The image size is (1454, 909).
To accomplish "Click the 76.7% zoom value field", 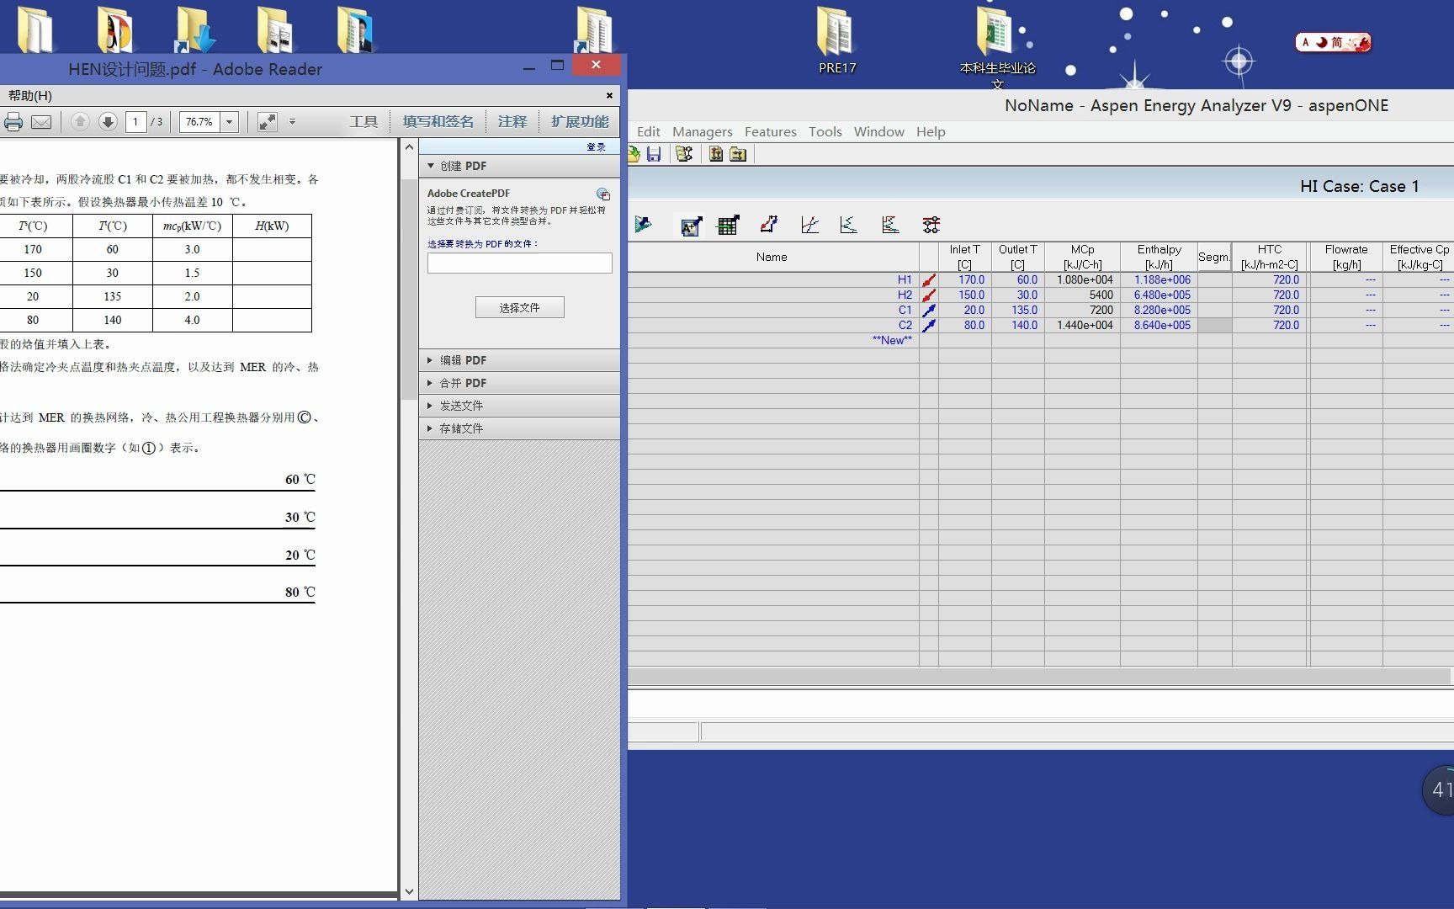I will (x=200, y=122).
